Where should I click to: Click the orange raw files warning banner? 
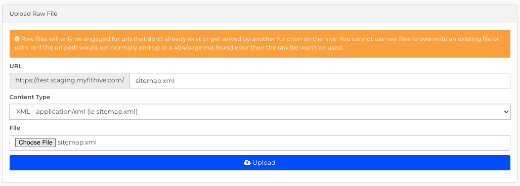(259, 43)
